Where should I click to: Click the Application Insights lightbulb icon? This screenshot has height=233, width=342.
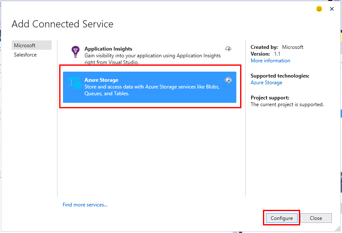75,51
